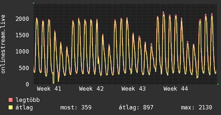The width and height of the screenshot is (221, 115).
Task: Click the green arrow at top of y-axis
Action: 34,3
